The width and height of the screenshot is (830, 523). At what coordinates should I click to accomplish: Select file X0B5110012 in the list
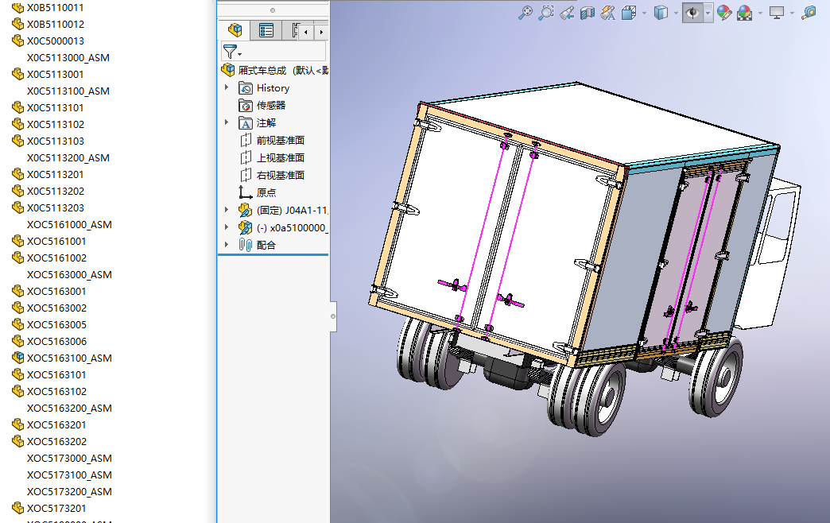coord(56,25)
